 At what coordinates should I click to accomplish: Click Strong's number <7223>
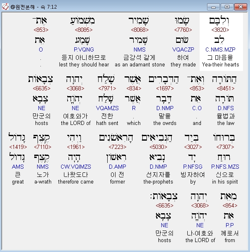point(117,147)
